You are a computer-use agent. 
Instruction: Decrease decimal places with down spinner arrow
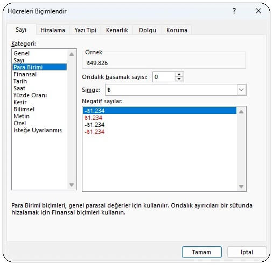pos(179,79)
